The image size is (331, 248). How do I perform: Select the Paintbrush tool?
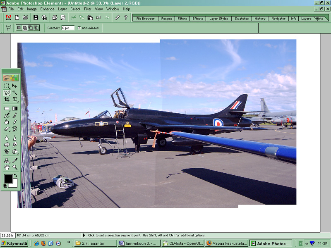coord(14,115)
